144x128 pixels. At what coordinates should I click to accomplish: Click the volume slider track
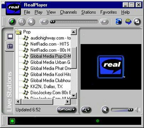[x=122, y=110]
